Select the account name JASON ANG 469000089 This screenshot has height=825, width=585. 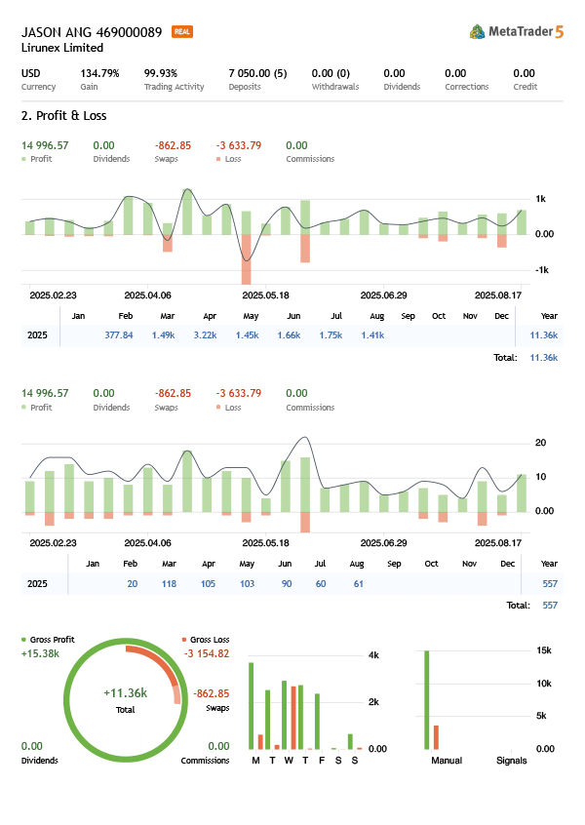(x=92, y=32)
